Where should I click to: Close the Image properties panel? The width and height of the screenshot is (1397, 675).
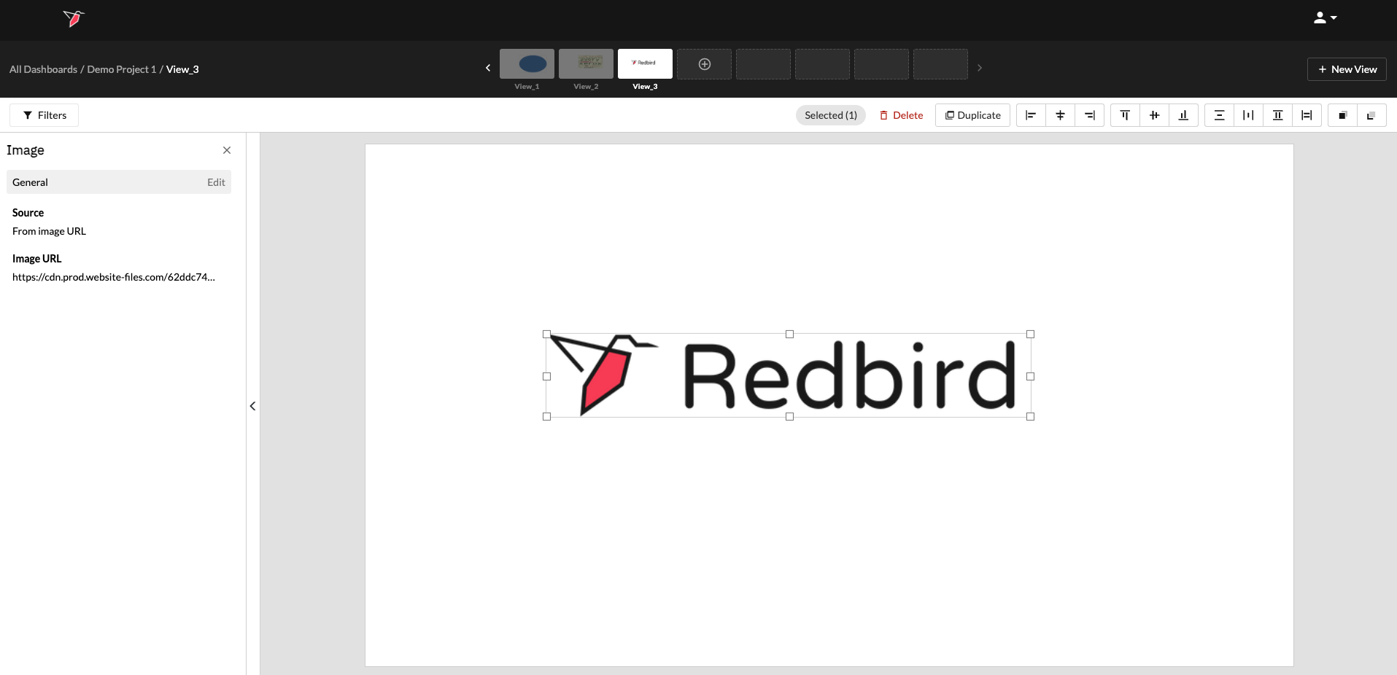(x=227, y=150)
